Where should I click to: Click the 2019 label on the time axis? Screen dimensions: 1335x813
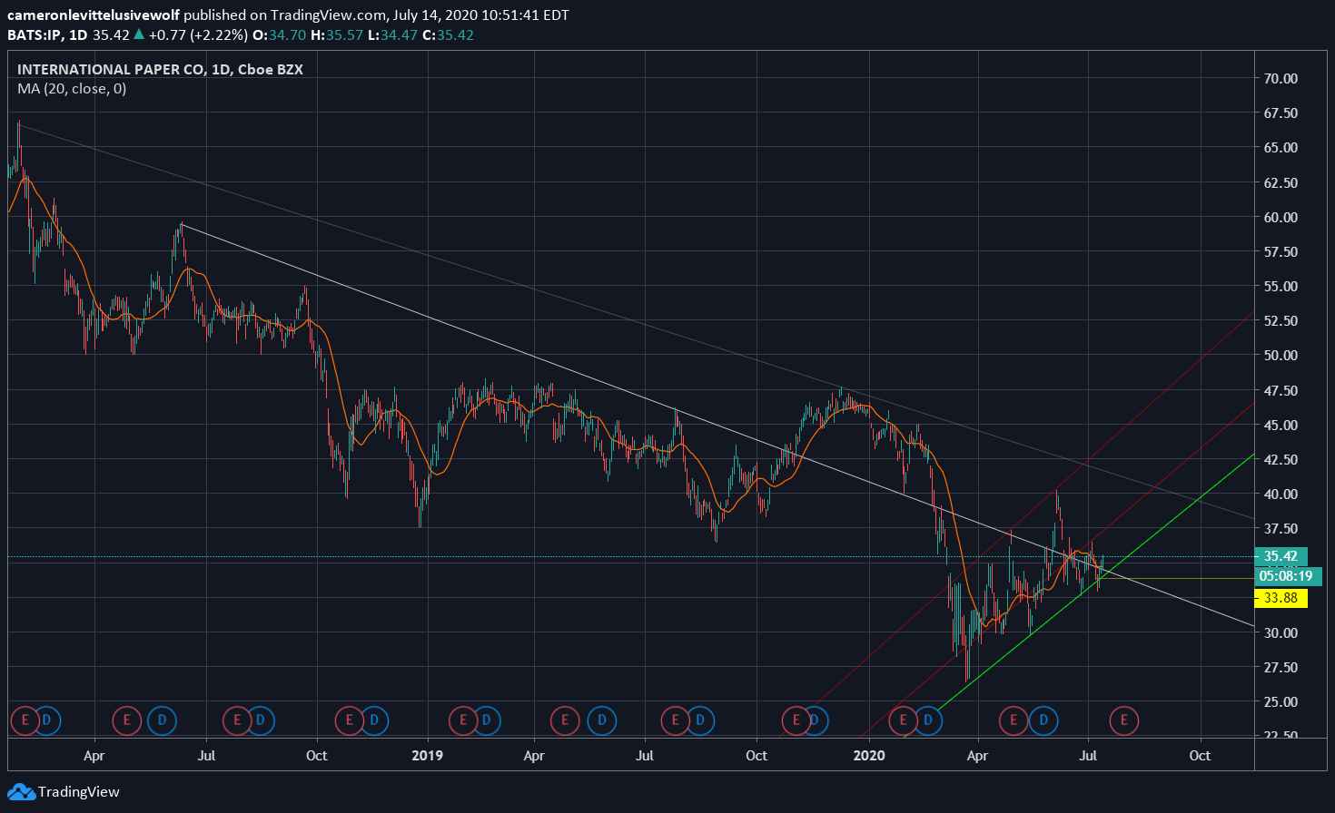click(427, 755)
